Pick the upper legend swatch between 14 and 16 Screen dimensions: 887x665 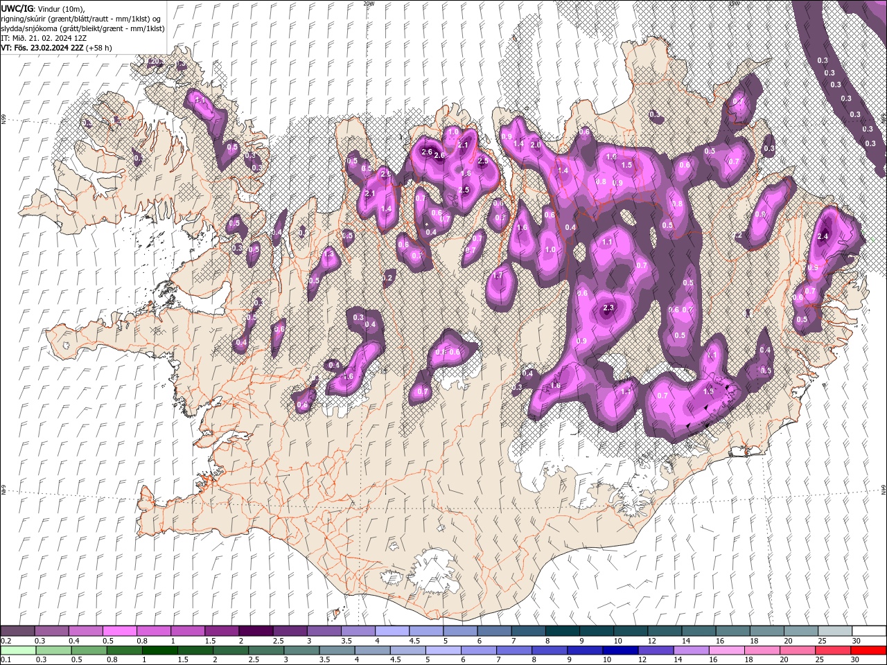tap(699, 631)
